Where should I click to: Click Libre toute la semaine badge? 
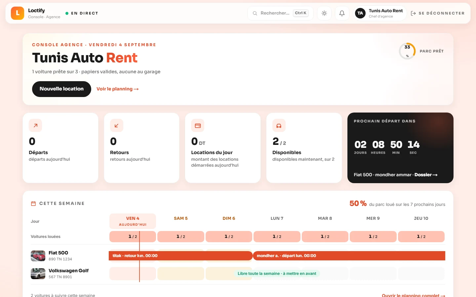(277, 274)
